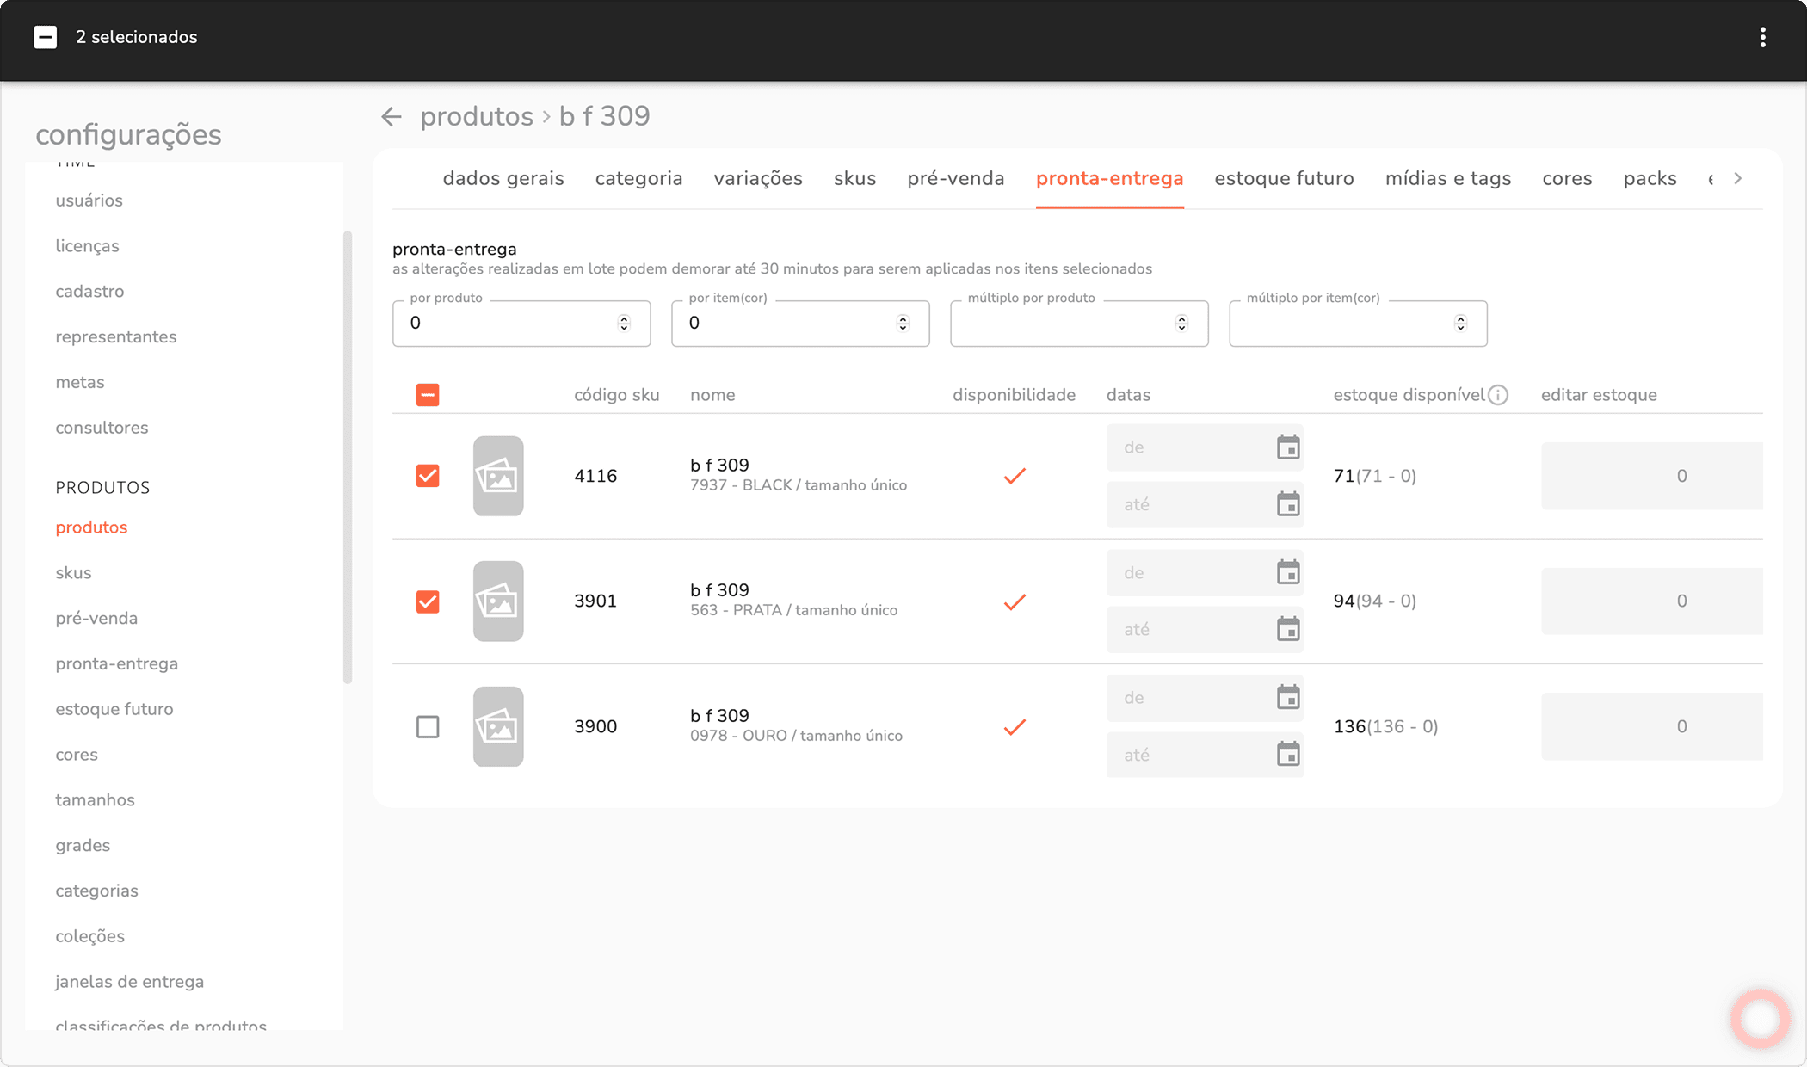1807x1067 pixels.
Task: Toggle availability checkmark for OURO item
Action: pos(1015,727)
